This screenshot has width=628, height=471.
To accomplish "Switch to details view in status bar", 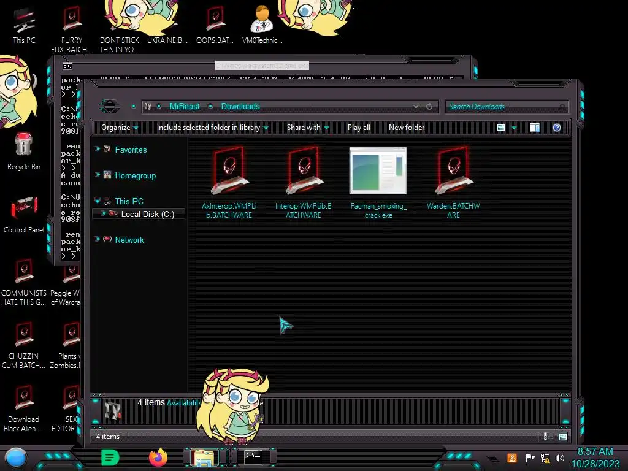I will coord(545,437).
